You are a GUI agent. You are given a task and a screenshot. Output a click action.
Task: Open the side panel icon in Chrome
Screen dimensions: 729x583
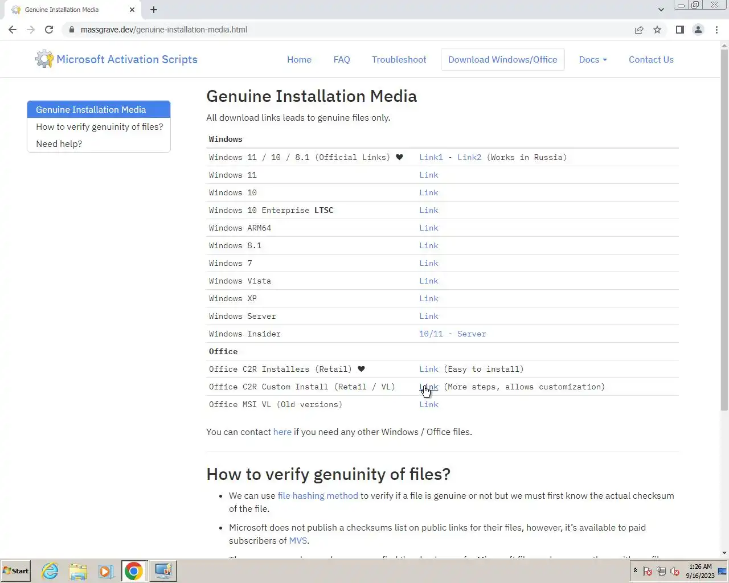pos(679,30)
